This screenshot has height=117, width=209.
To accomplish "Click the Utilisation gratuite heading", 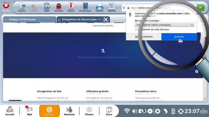I will pyautogui.click(x=97, y=91).
